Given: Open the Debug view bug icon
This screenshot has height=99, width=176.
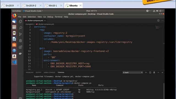Looking at the screenshot, I should (20, 41).
